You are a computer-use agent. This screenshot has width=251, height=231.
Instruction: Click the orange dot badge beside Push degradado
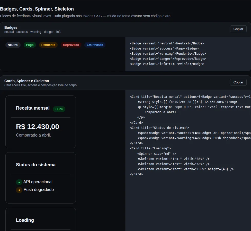click(x=19, y=190)
